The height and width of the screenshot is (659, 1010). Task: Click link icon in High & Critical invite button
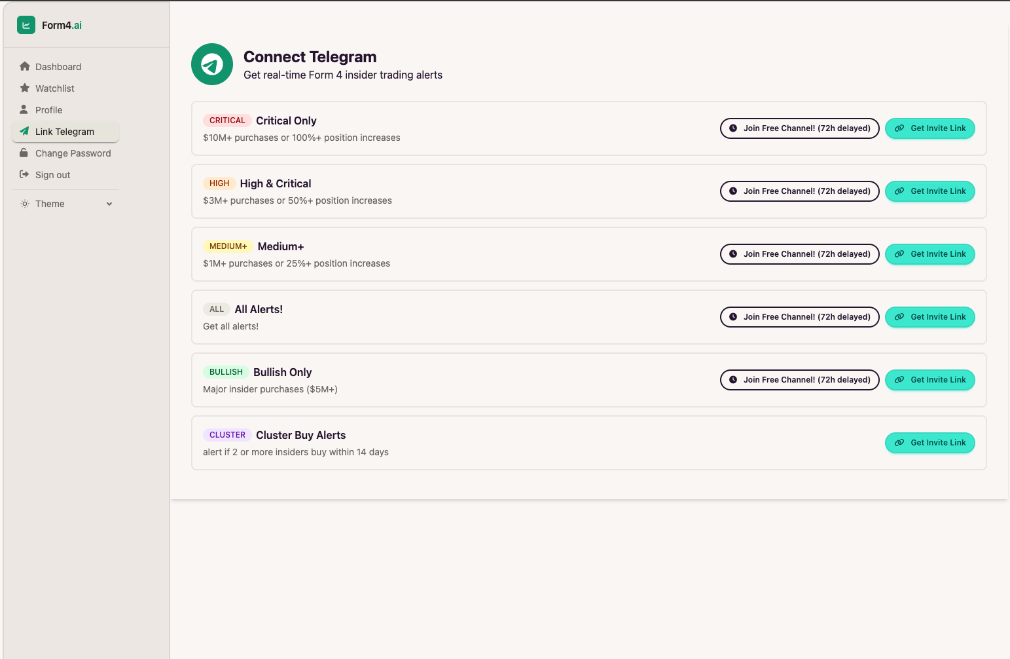(x=899, y=191)
